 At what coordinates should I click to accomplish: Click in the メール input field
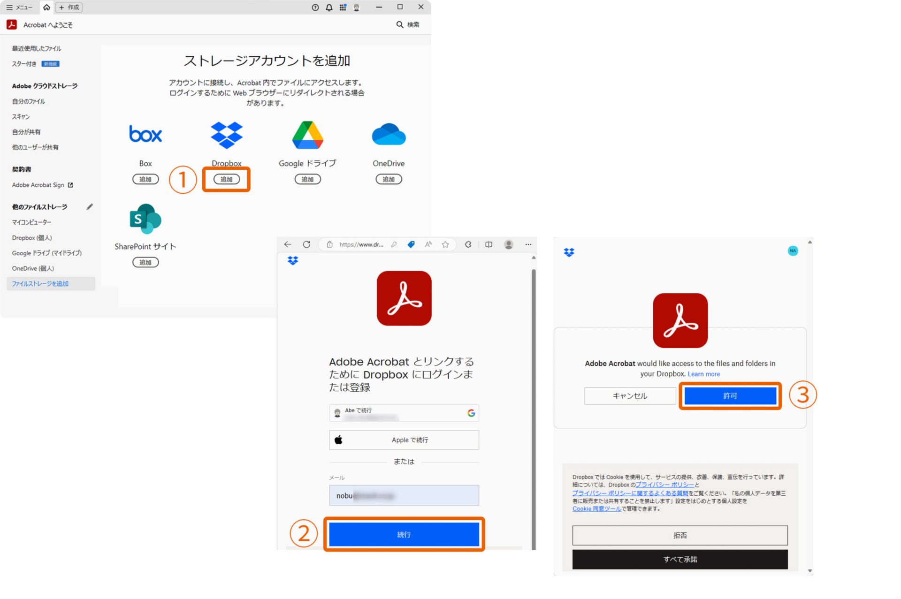click(x=404, y=495)
